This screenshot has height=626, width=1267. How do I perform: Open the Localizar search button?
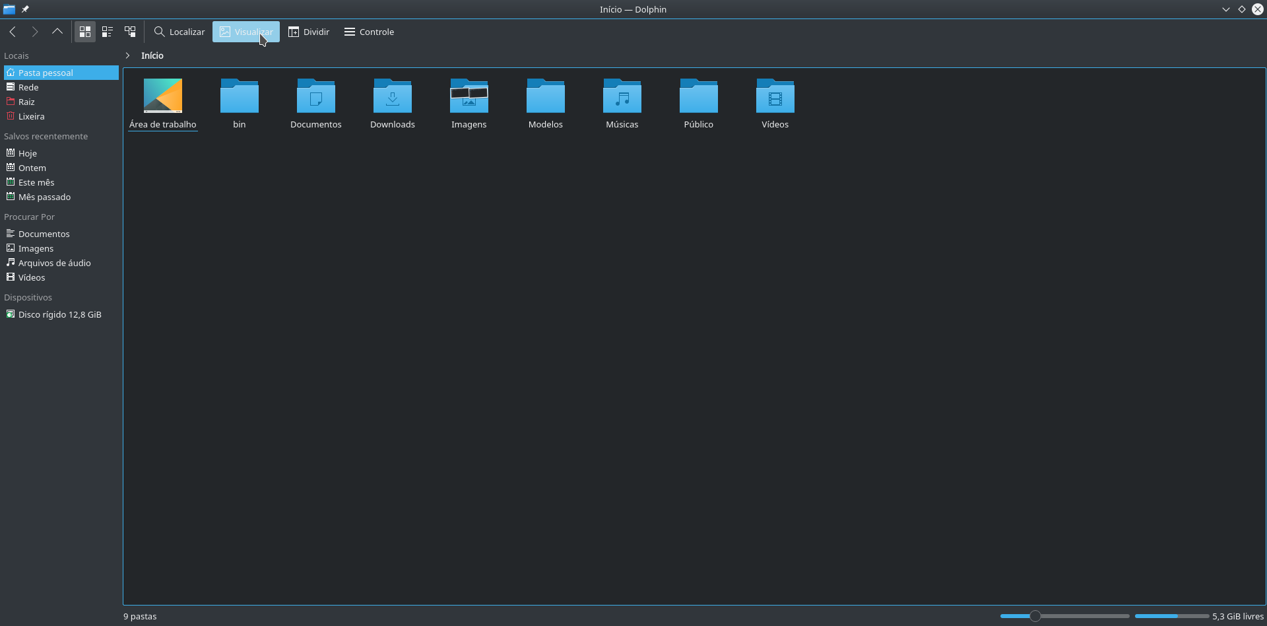pos(179,32)
